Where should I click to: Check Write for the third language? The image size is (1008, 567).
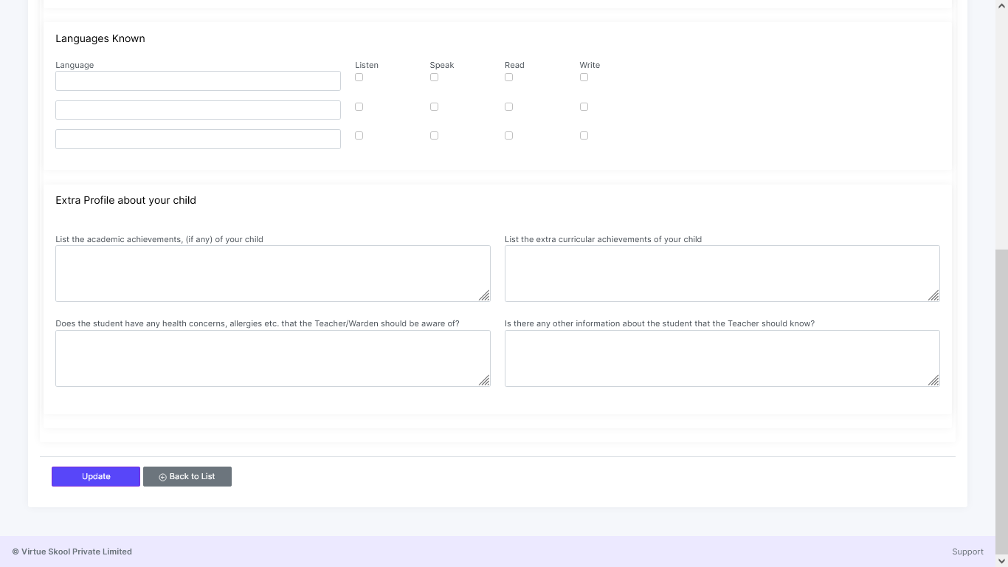[584, 135]
